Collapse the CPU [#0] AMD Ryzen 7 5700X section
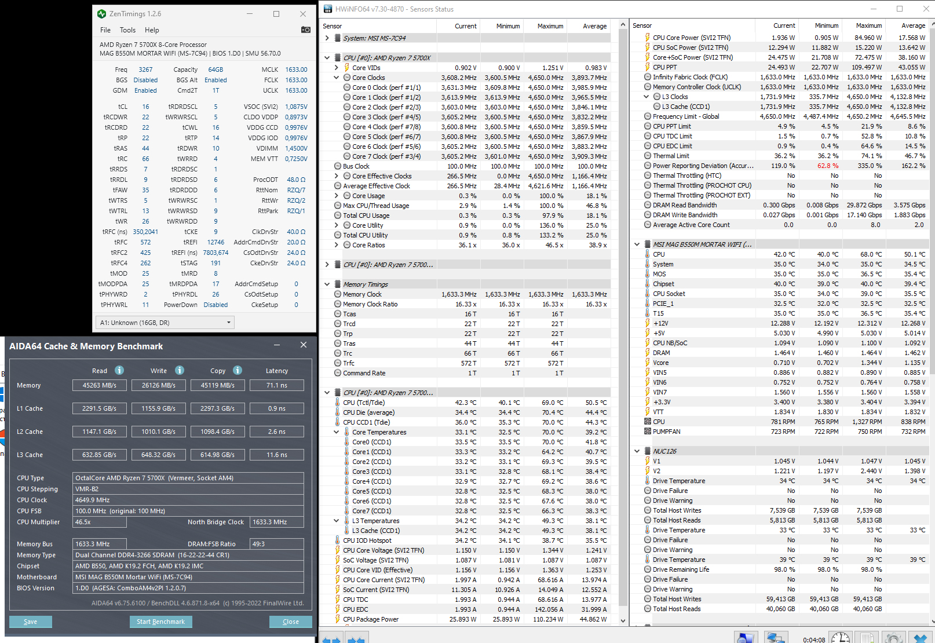935x643 pixels. click(327, 58)
